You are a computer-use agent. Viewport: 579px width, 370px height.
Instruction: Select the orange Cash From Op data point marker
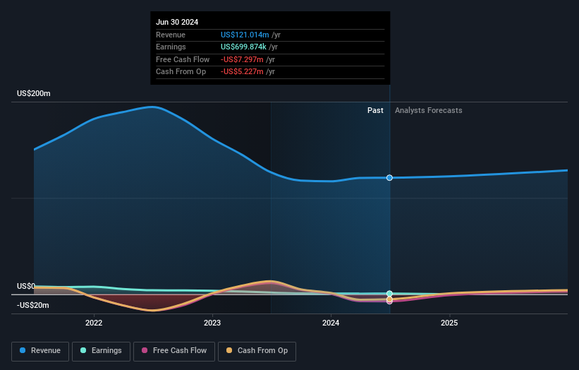(389, 299)
